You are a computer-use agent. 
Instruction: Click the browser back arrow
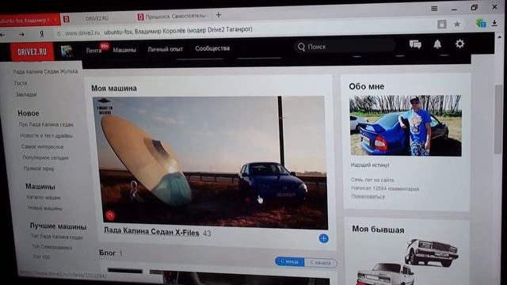tap(2, 34)
